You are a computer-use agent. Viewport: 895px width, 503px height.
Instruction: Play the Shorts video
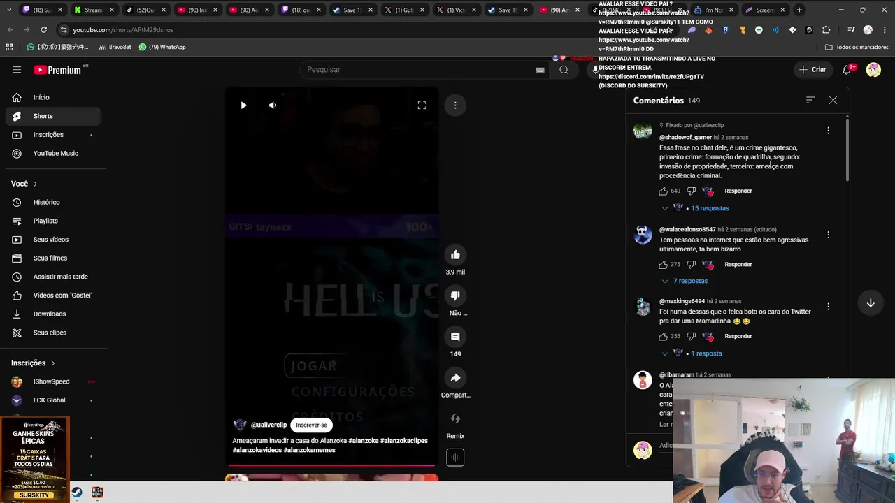(x=243, y=105)
